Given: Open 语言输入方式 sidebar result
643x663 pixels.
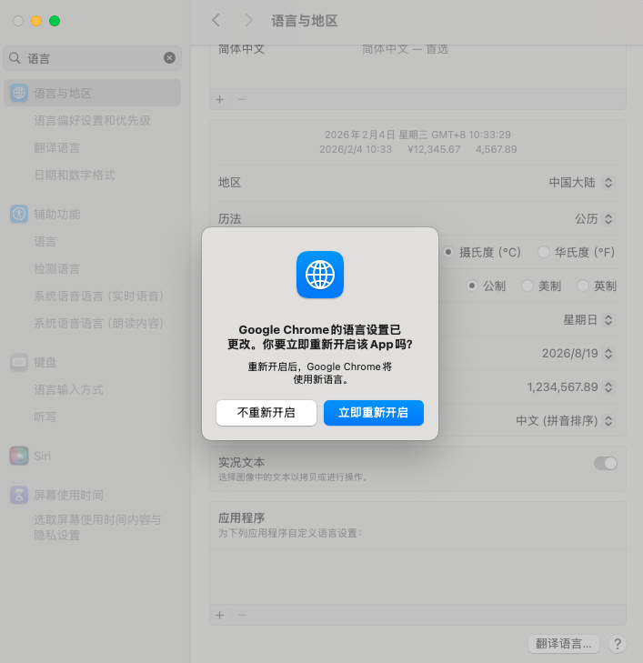Looking at the screenshot, I should (68, 390).
